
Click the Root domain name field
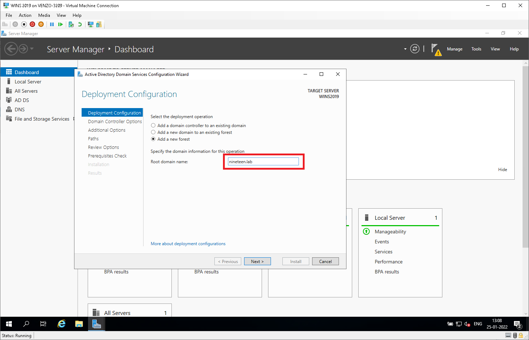click(x=263, y=162)
